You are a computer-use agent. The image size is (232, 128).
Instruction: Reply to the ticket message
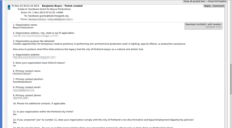(207, 6)
